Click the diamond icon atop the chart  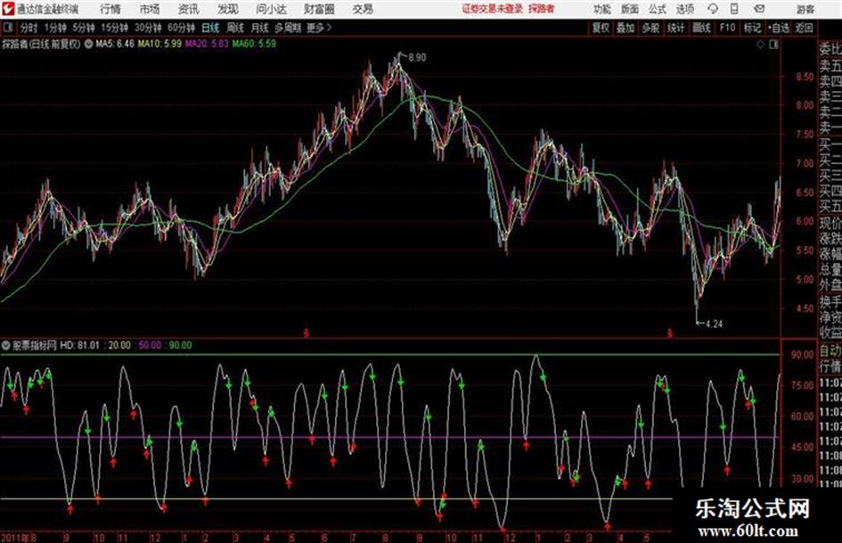[x=760, y=45]
